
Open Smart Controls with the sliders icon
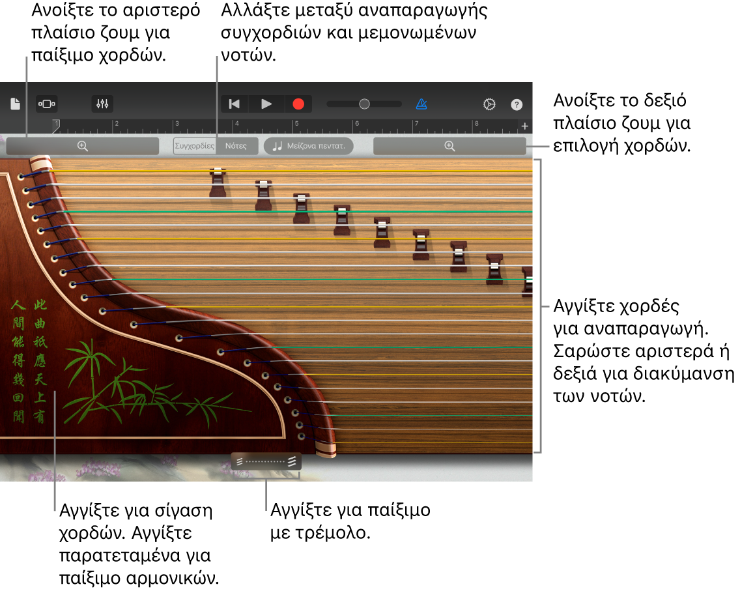102,104
